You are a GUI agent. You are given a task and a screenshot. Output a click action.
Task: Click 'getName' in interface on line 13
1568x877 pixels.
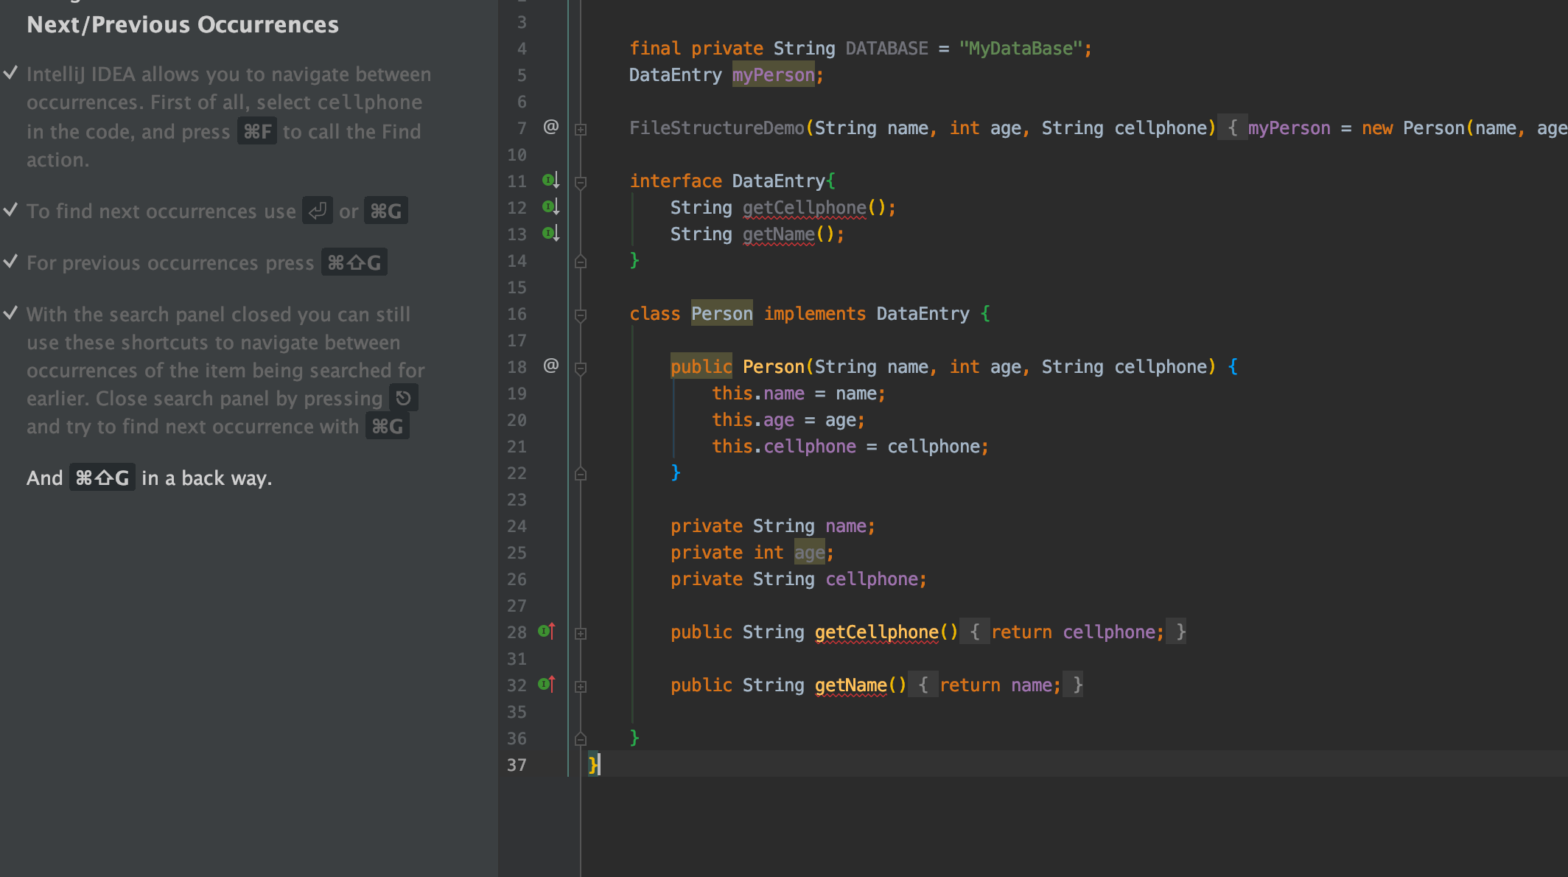click(779, 234)
